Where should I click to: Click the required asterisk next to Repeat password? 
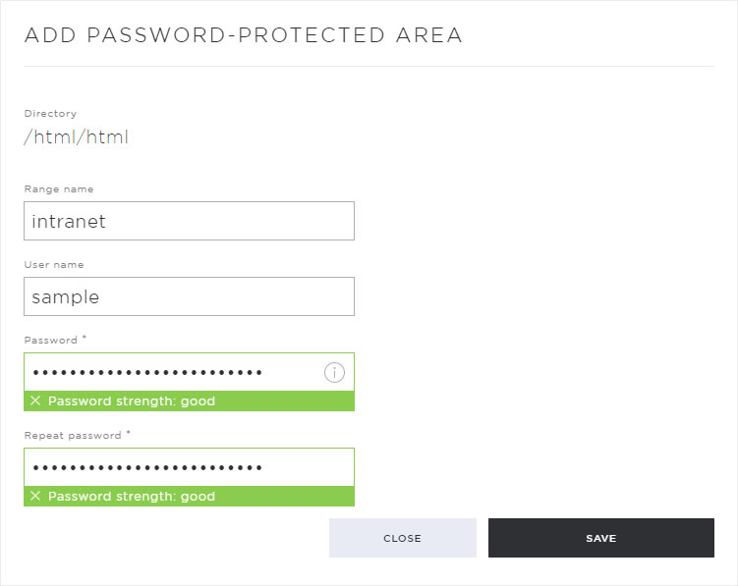pyautogui.click(x=128, y=432)
